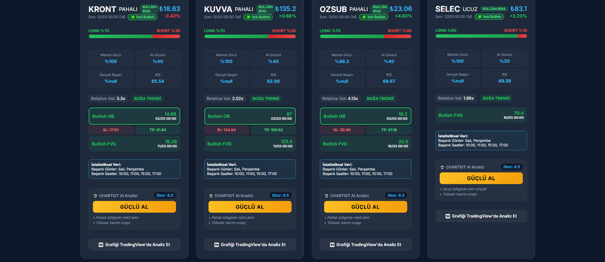
Task: Click the TP: 156.52 take-profit tag
Action: click(273, 130)
